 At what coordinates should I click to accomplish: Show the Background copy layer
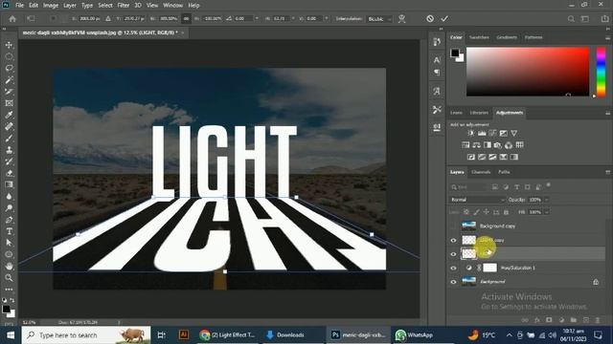(x=453, y=226)
